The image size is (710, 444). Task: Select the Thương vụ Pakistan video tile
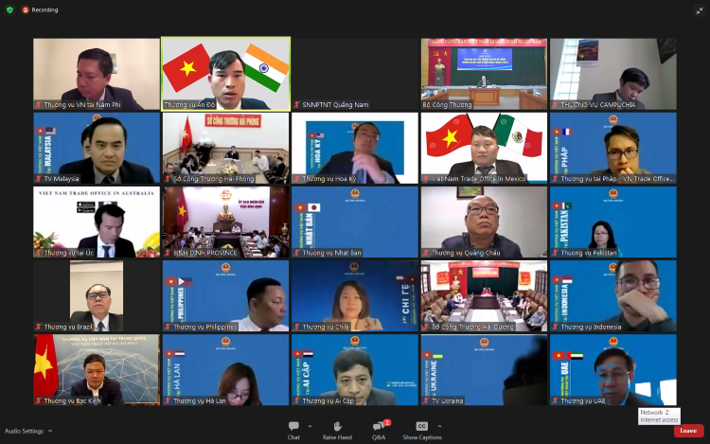(x=613, y=222)
